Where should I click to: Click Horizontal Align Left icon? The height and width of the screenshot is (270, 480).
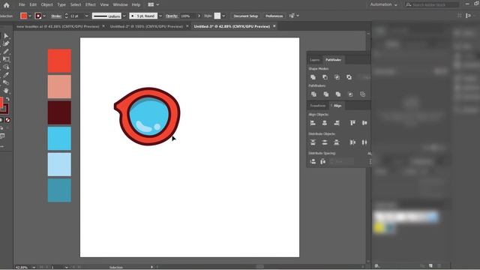pyautogui.click(x=313, y=123)
